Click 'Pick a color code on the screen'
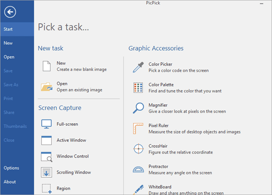The height and width of the screenshot is (195, 272). point(179,71)
